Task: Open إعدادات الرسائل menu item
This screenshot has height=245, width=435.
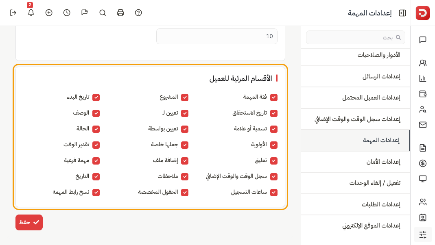Action: [x=356, y=76]
